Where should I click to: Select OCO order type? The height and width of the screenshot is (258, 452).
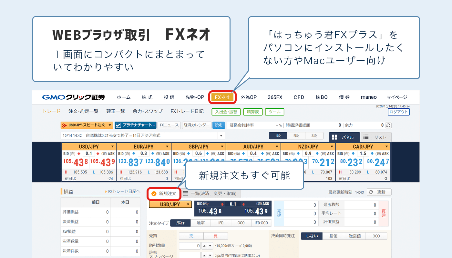241,223
